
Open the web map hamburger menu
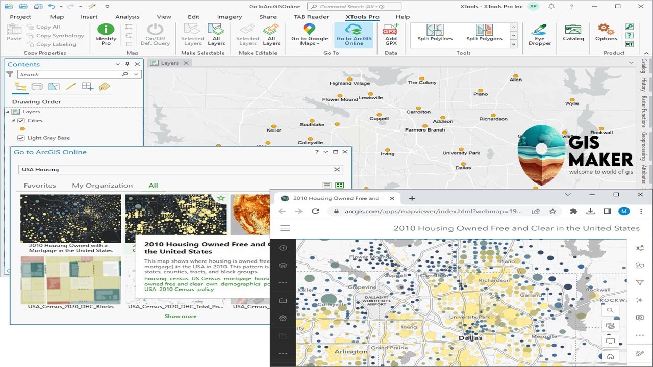tap(285, 228)
